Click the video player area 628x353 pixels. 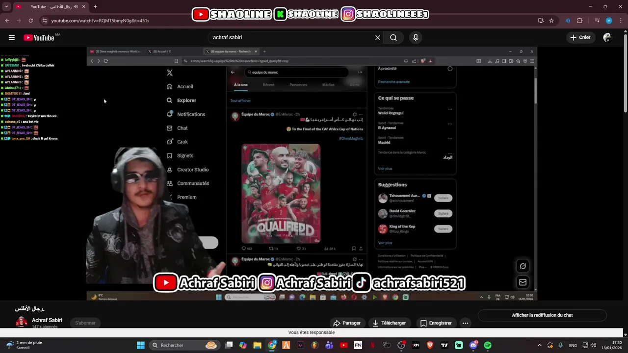coord(312,174)
